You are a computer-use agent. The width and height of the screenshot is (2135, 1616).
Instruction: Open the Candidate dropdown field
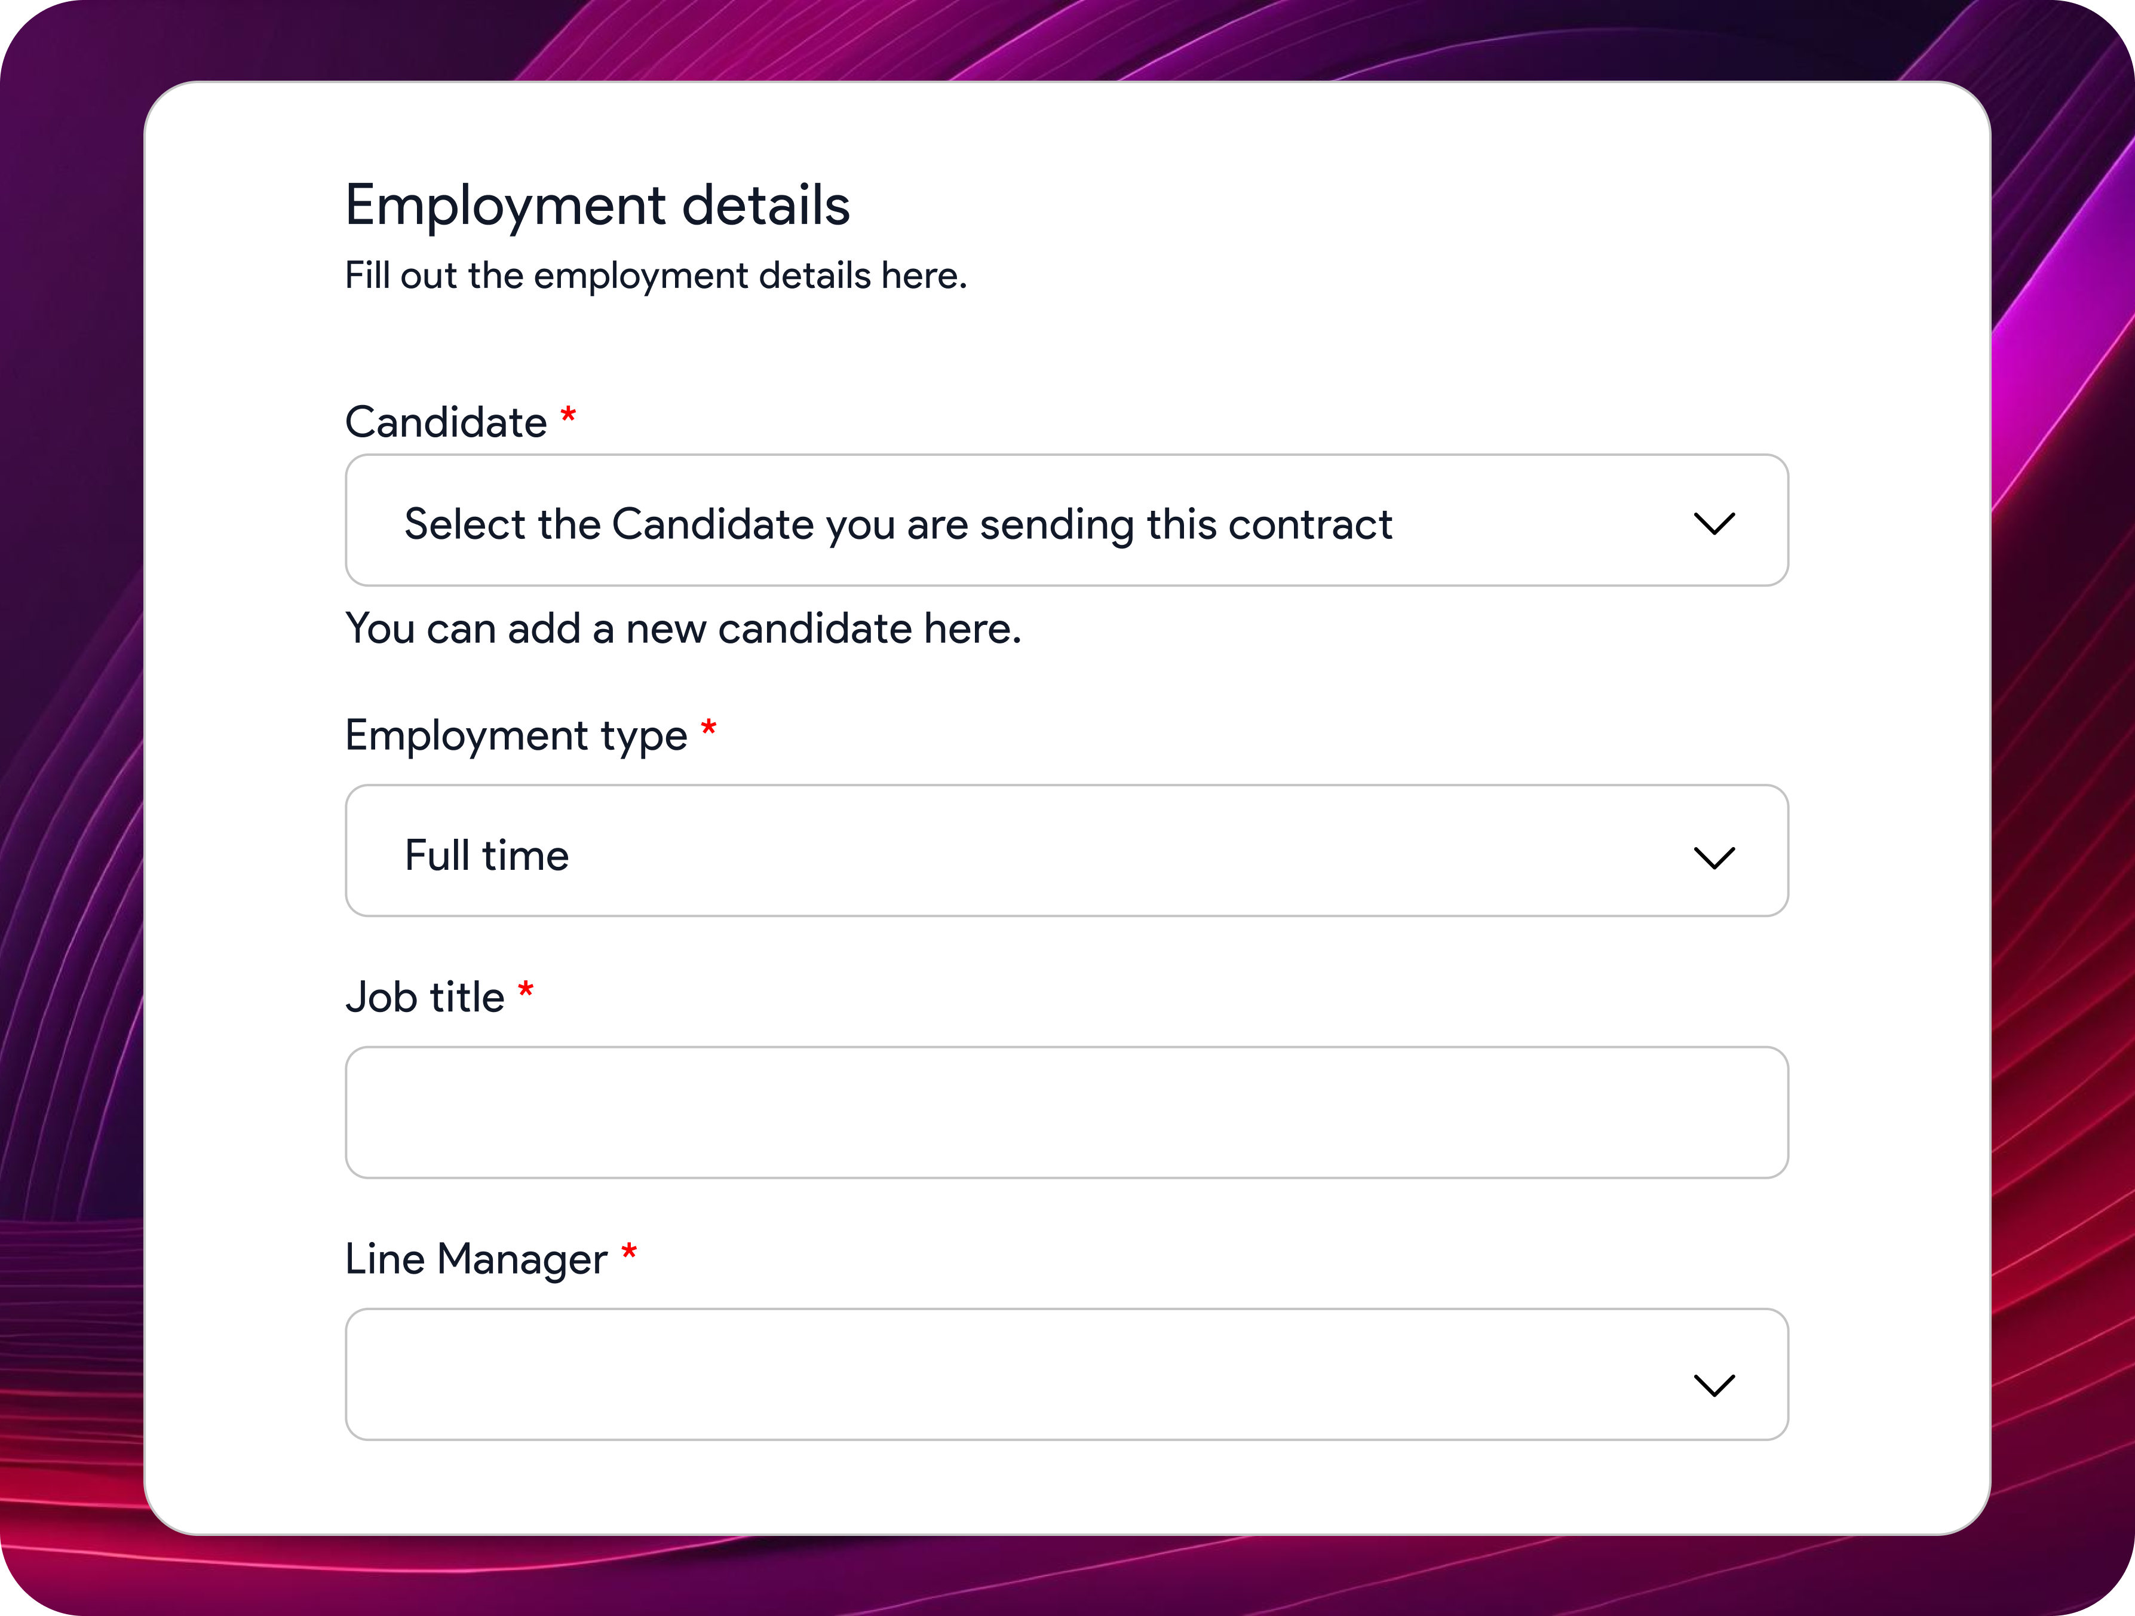click(x=1066, y=520)
